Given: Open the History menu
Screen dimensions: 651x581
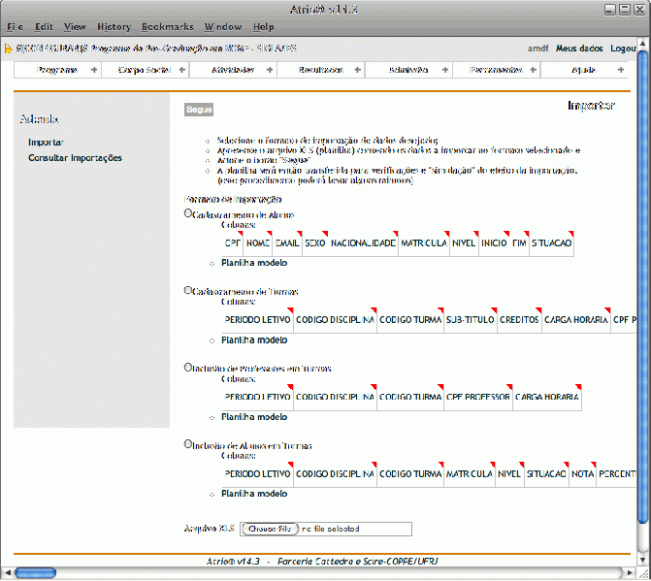Looking at the screenshot, I should pyautogui.click(x=114, y=27).
